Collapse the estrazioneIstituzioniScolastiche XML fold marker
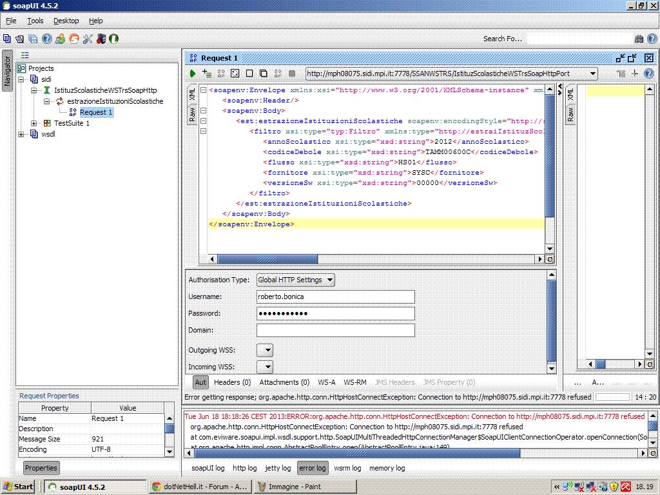The width and height of the screenshot is (660, 495). [x=203, y=121]
